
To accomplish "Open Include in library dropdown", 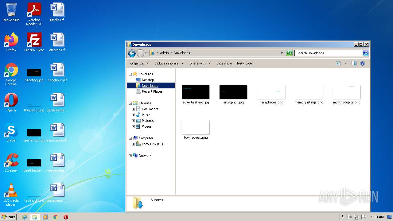I will tap(169, 63).
